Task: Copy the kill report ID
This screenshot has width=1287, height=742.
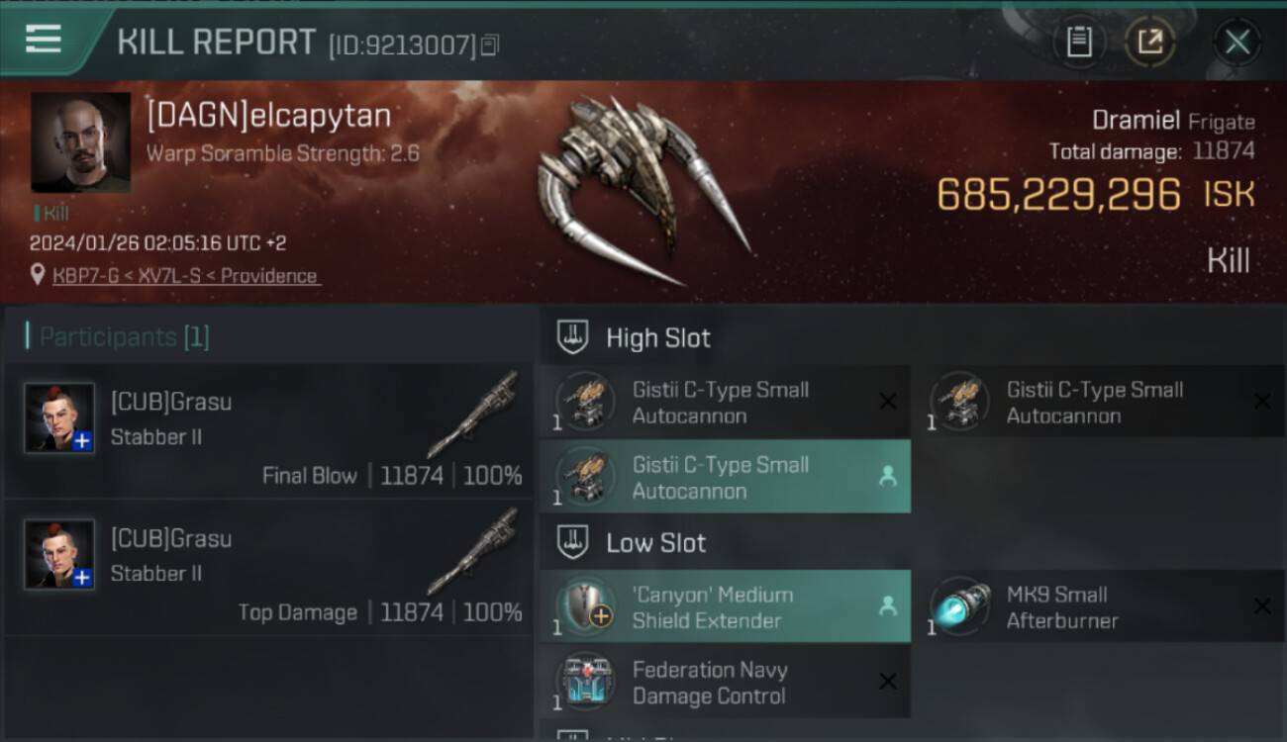Action: point(491,45)
